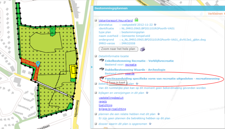Click the arrow icon after 'plannen die een relatie hebben'
This screenshot has width=225, height=129.
158,114
